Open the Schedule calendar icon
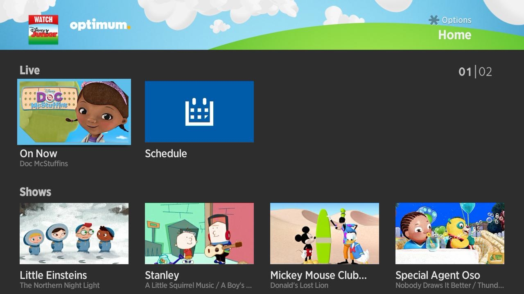Viewport: 524px width, 294px height. point(199,111)
